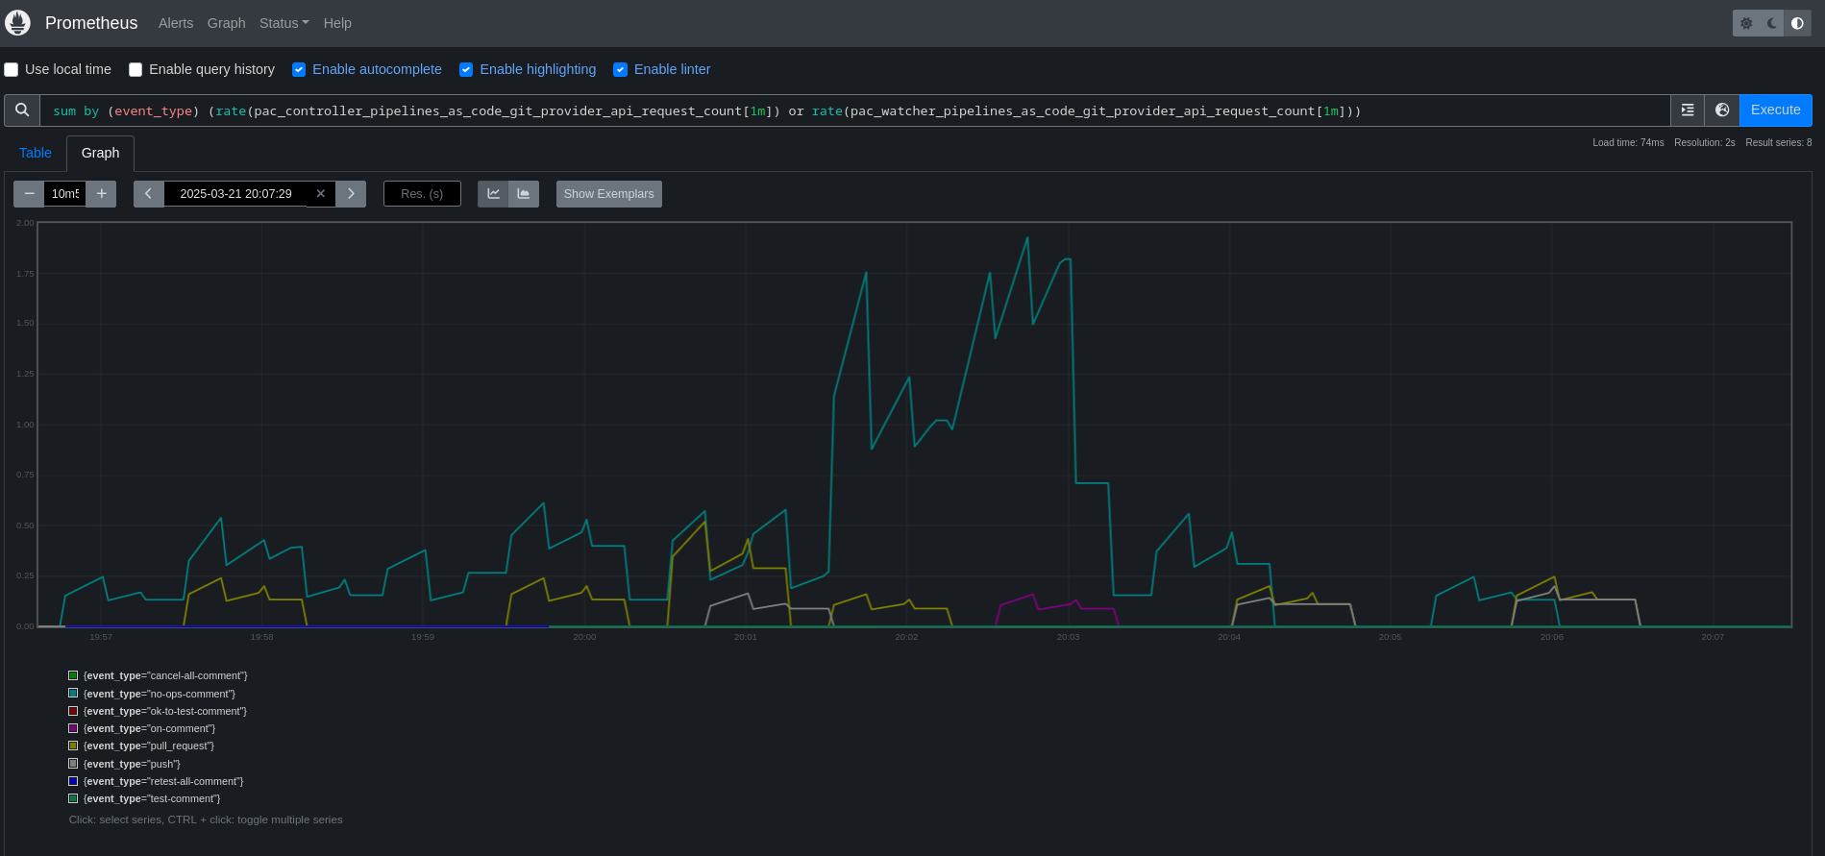This screenshot has height=856, width=1825.
Task: Disable the Enable autocomplete checkbox
Action: pyautogui.click(x=299, y=70)
